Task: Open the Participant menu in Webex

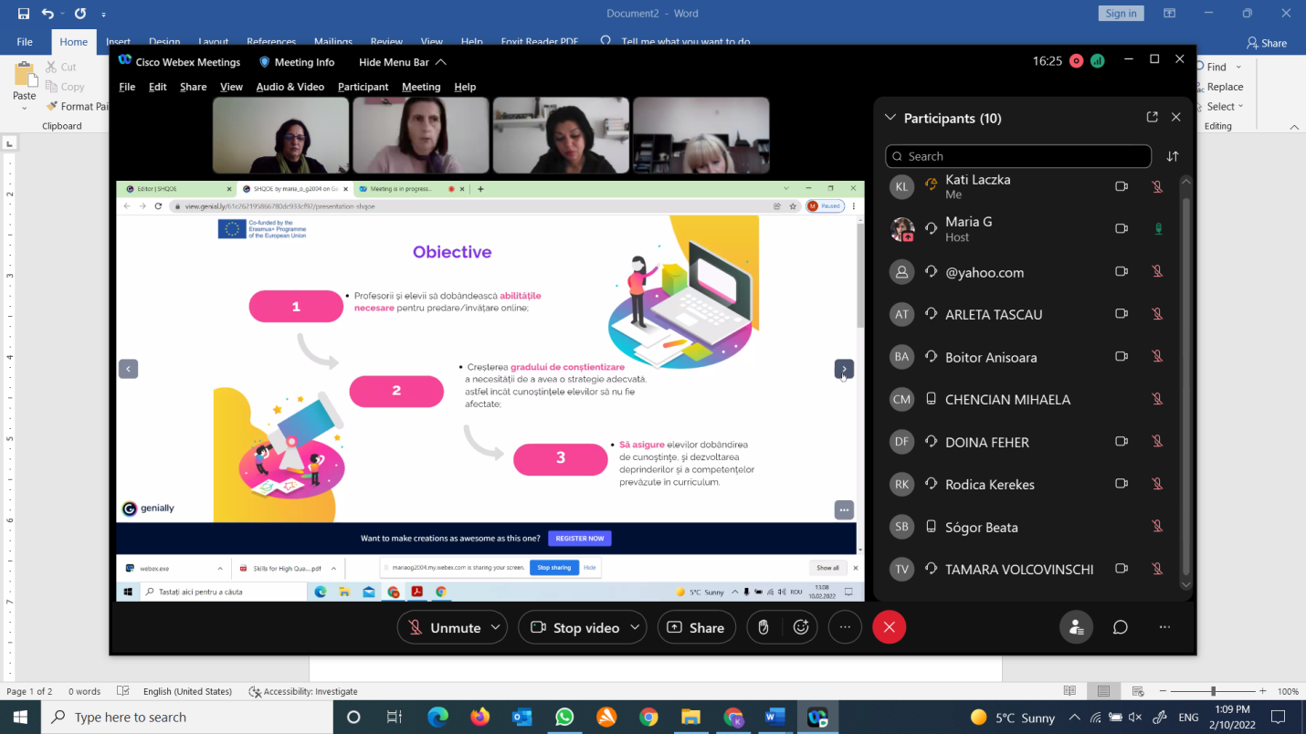Action: 363,87
